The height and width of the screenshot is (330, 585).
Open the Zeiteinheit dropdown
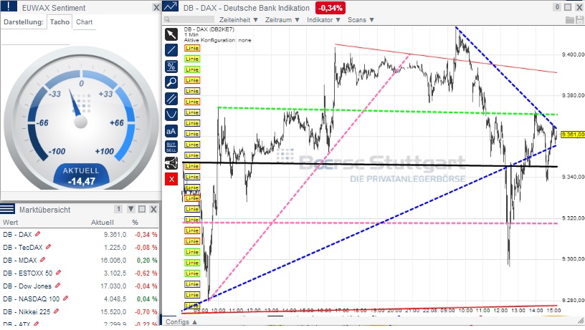coord(239,20)
